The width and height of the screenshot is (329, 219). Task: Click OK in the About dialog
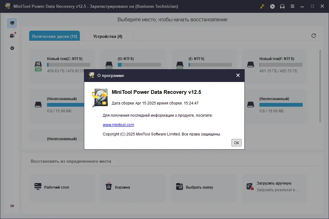click(x=237, y=143)
